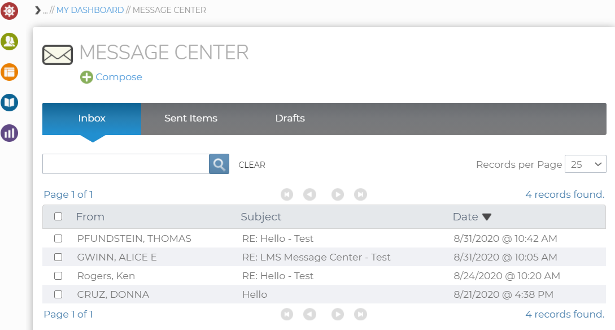Click the red gear sidebar icon
This screenshot has width=615, height=330.
coord(9,10)
